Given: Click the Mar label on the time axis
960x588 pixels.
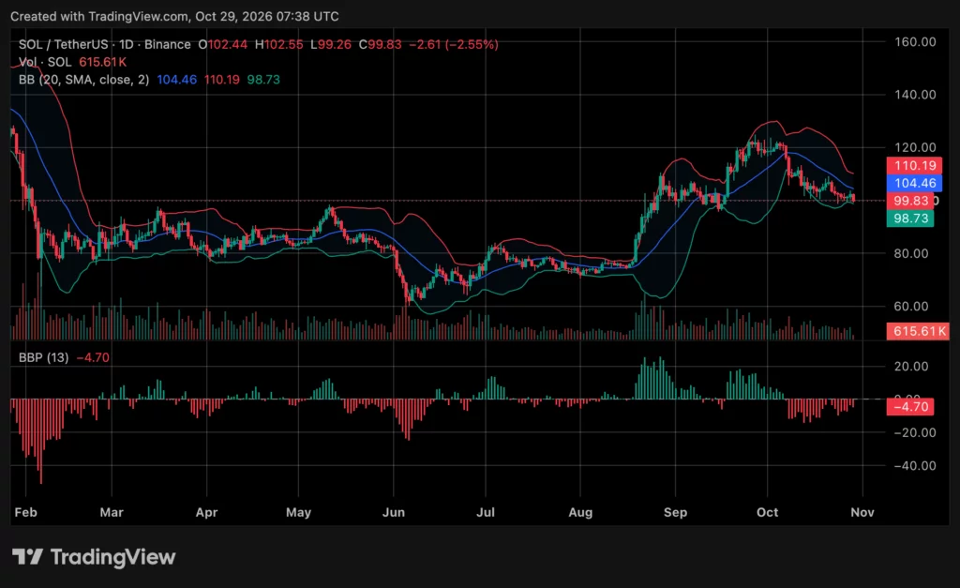Looking at the screenshot, I should click(x=112, y=512).
